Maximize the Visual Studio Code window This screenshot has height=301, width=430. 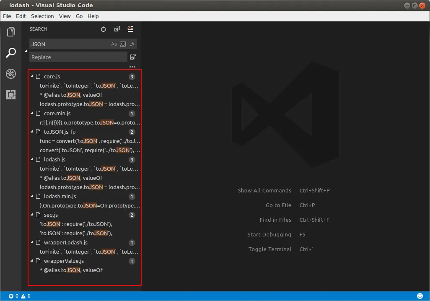[414, 5]
